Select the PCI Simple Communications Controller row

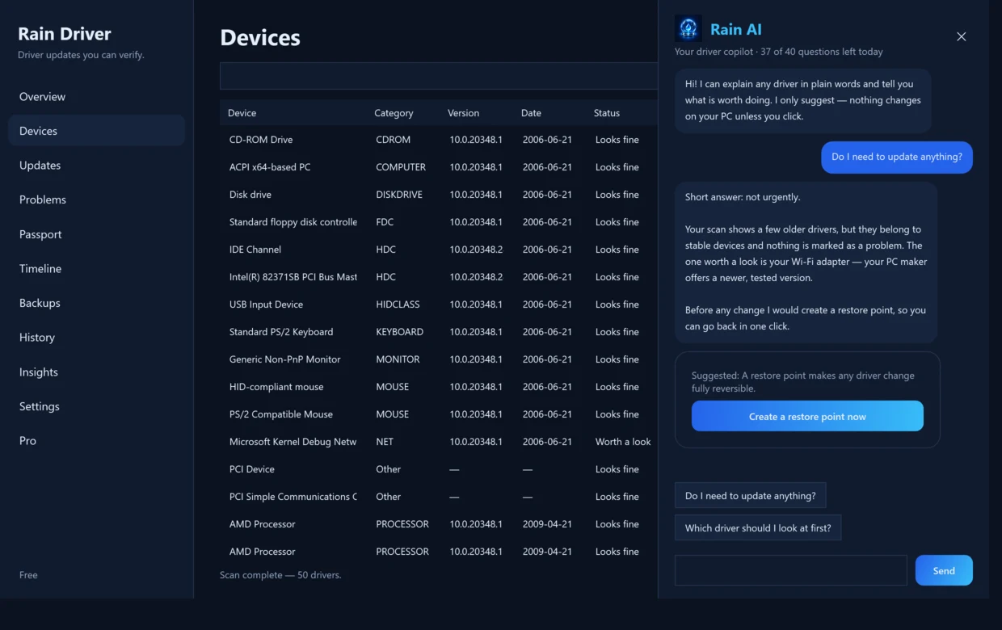[x=439, y=497]
